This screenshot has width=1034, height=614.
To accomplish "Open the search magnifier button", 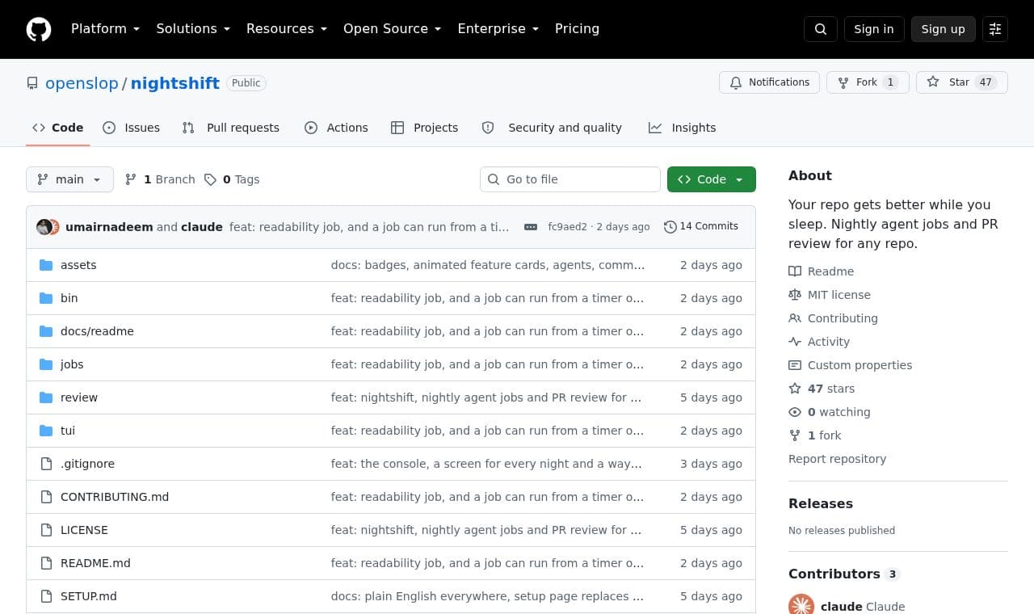I will click(x=821, y=29).
